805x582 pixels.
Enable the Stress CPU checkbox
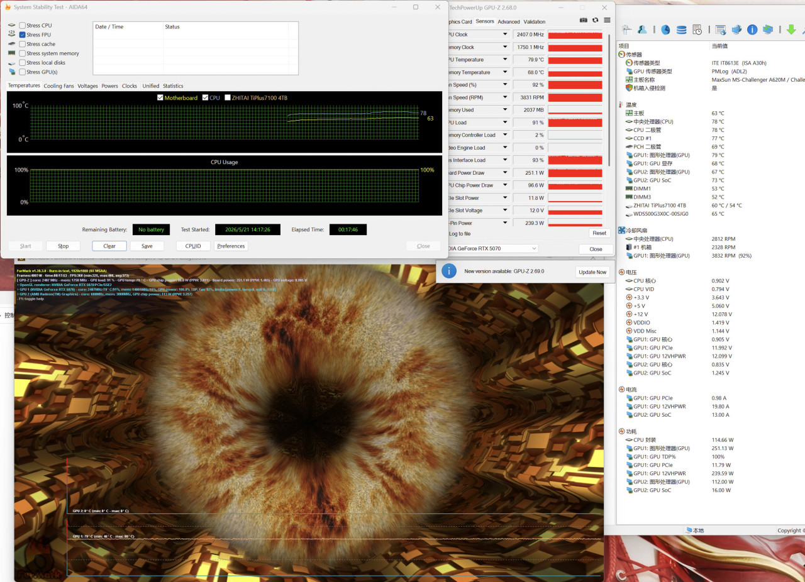tap(23, 26)
